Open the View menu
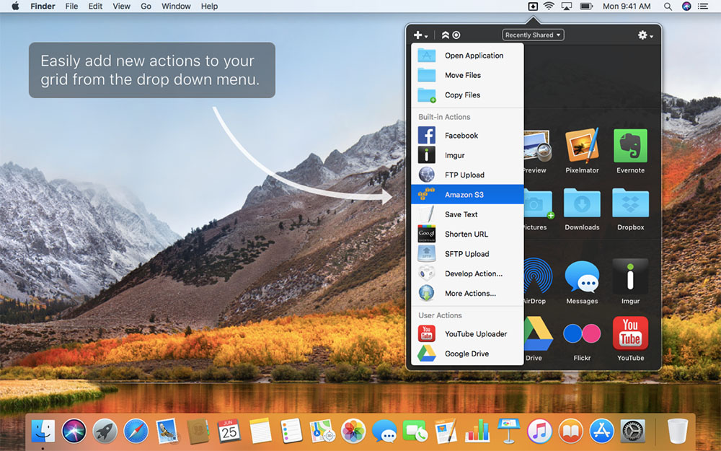Image resolution: width=721 pixels, height=451 pixels. [121, 6]
